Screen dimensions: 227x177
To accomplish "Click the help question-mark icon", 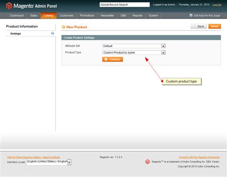I will coord(191,15).
